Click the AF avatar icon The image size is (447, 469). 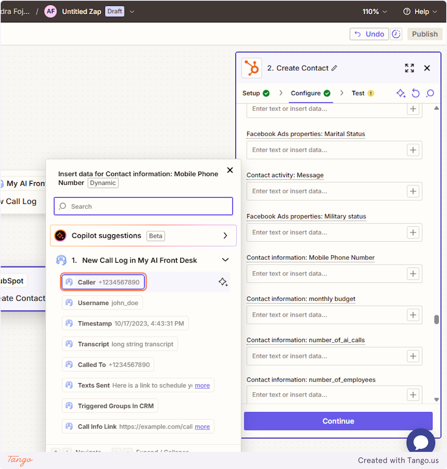point(51,12)
